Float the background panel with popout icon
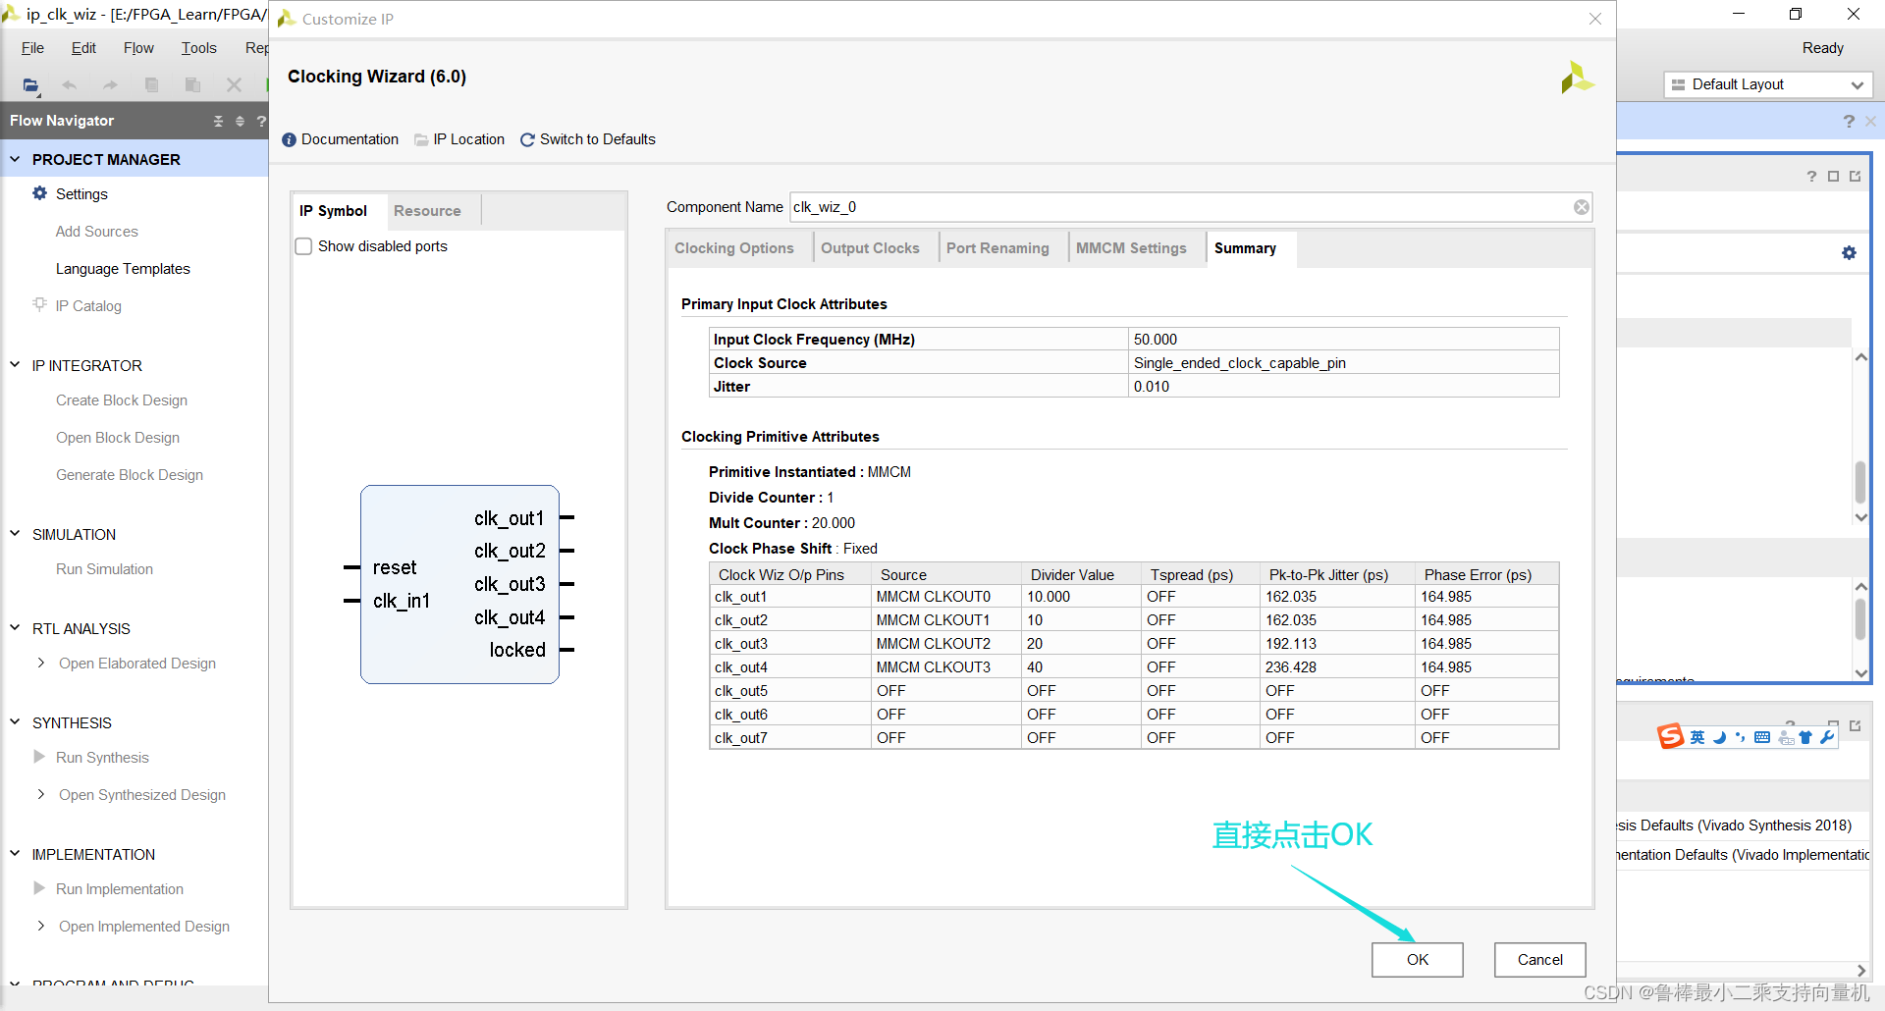 [x=1855, y=177]
